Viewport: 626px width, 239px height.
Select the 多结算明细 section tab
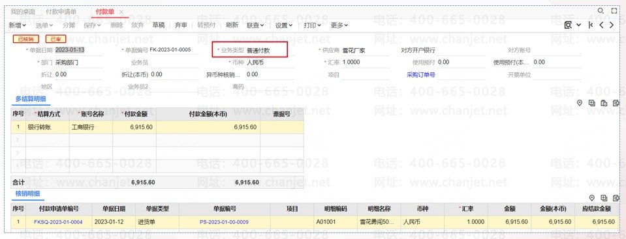[30, 98]
